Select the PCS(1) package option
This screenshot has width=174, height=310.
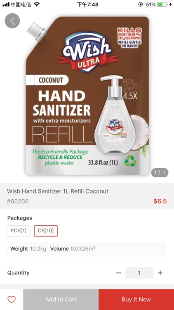19,231
